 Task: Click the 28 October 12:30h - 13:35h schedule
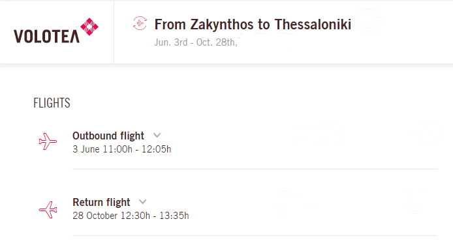tap(131, 216)
